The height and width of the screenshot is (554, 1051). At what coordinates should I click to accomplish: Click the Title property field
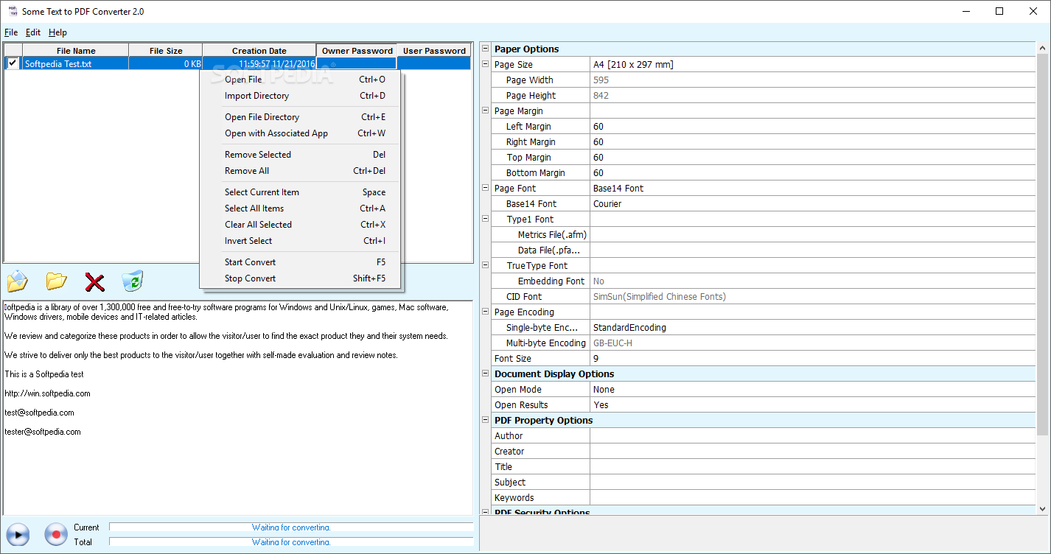point(813,467)
